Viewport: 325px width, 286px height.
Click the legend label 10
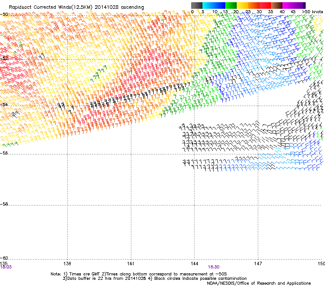(x=215, y=12)
